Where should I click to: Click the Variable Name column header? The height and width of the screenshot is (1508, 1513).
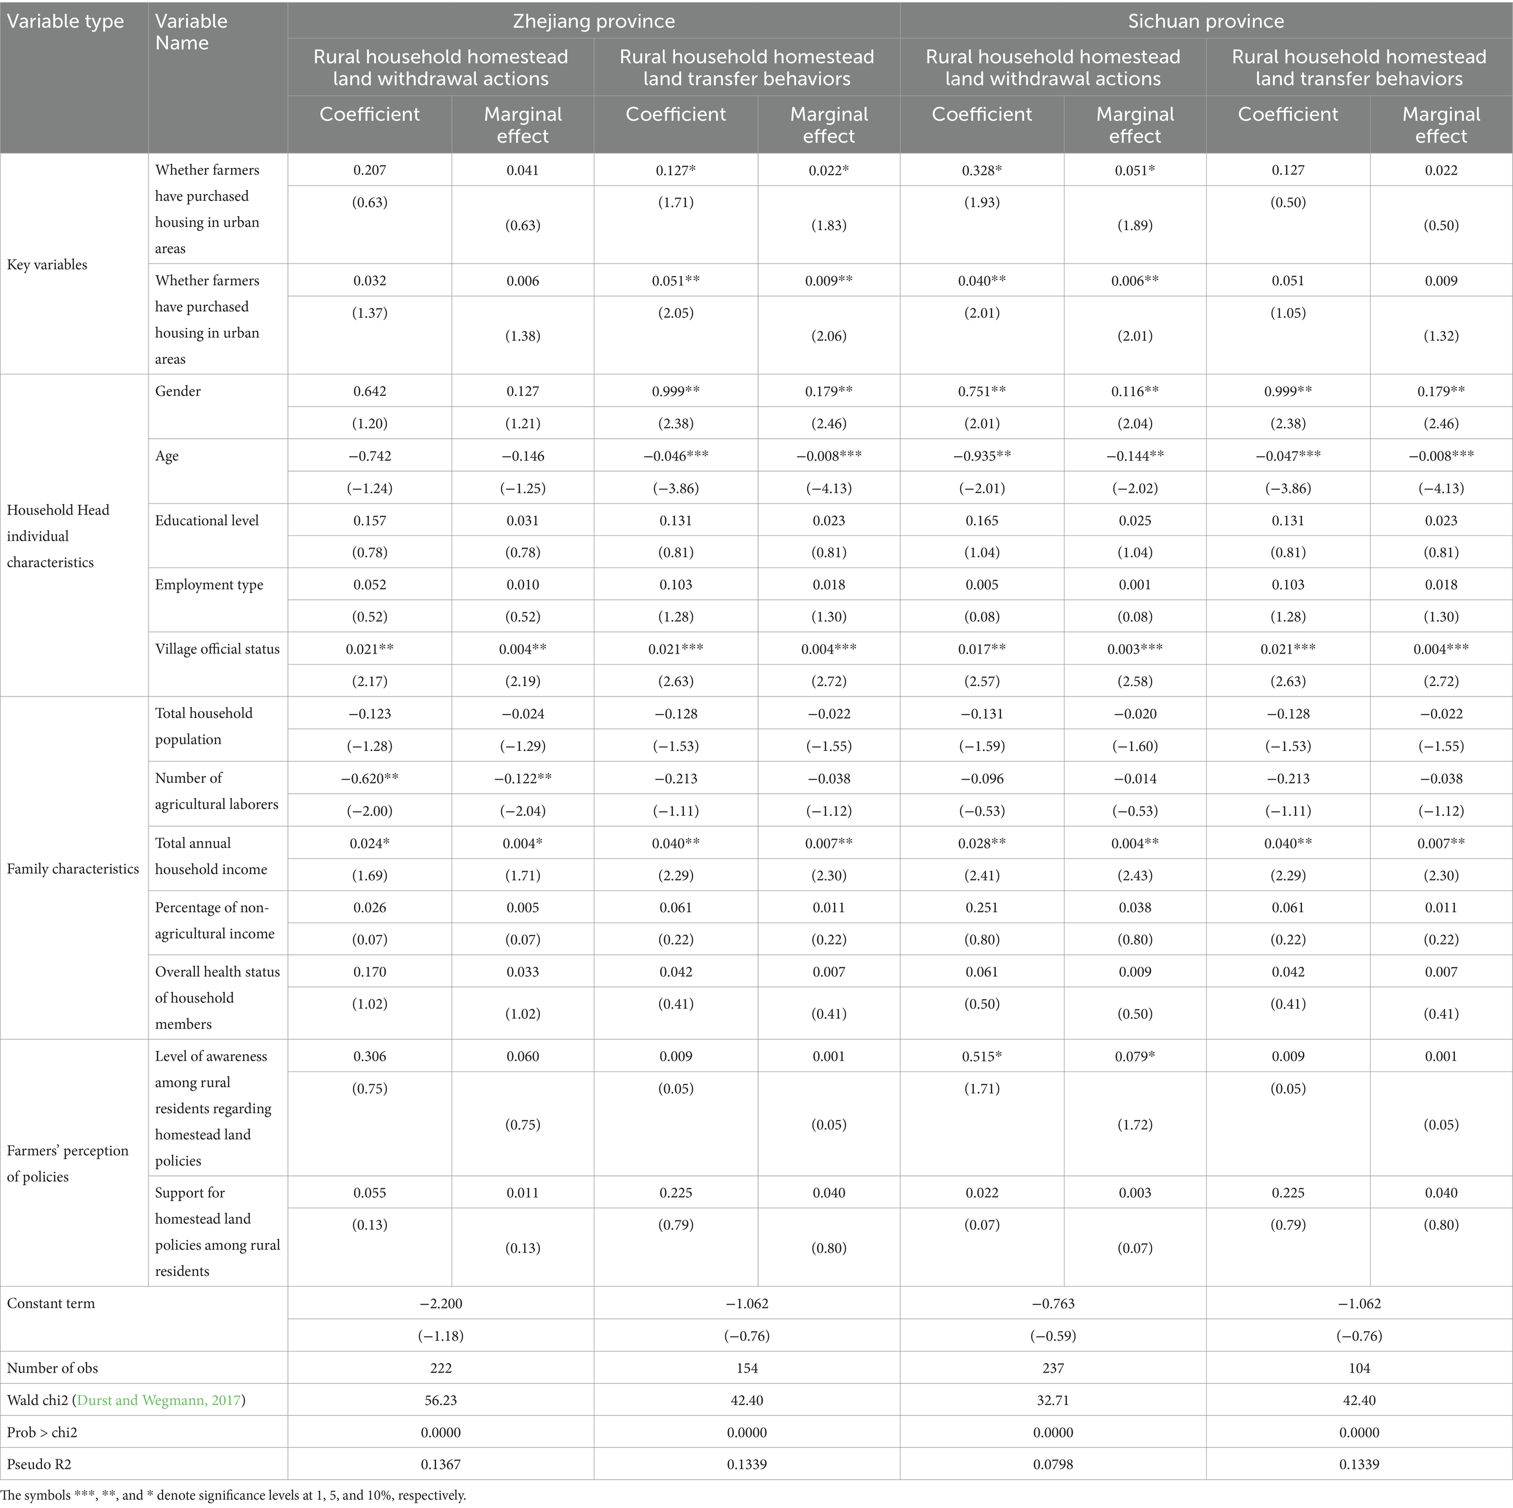[x=191, y=32]
